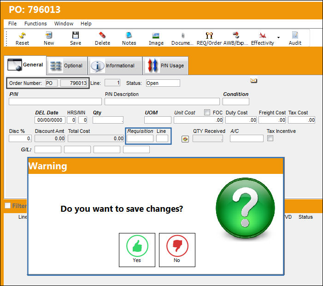Switch to the General tab
The width and height of the screenshot is (323, 286).
point(25,65)
